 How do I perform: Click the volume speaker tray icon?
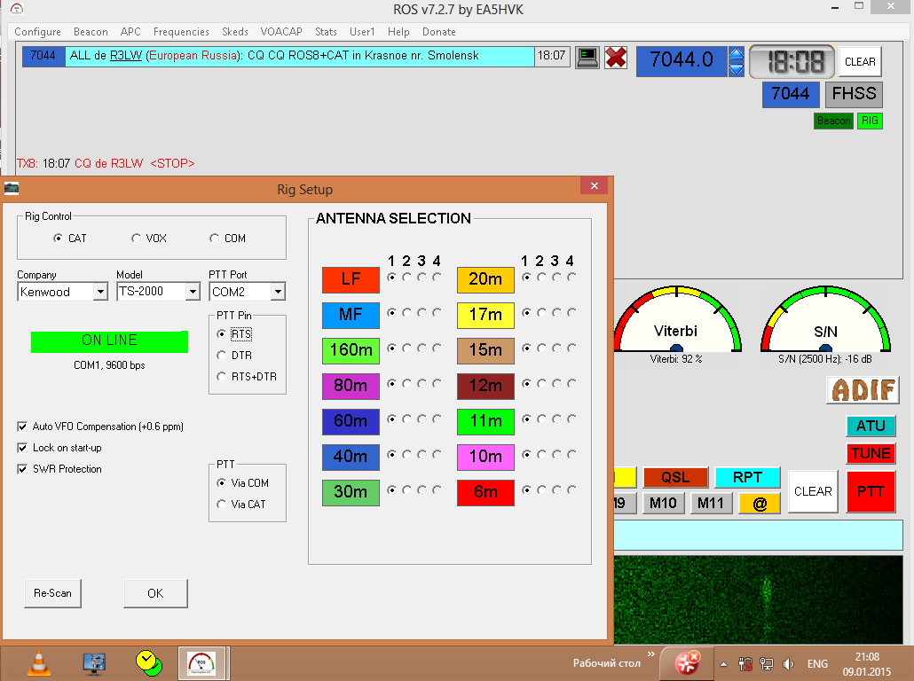(x=788, y=663)
